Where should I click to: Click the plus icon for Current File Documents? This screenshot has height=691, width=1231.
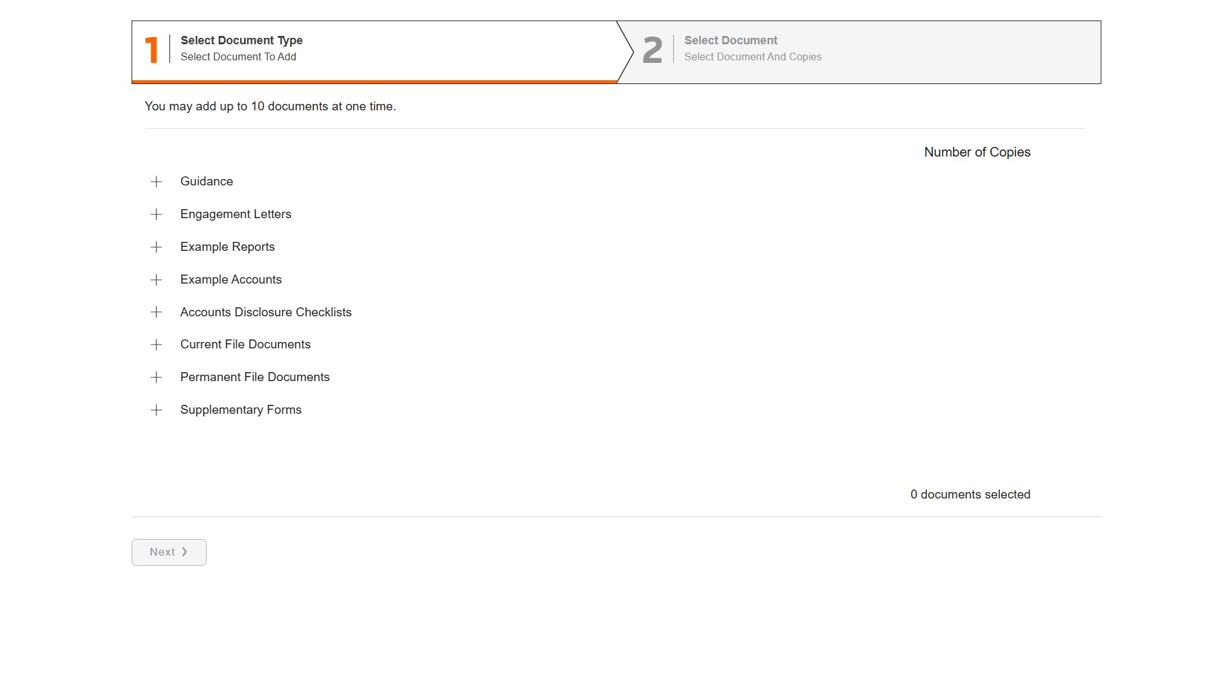pos(156,345)
